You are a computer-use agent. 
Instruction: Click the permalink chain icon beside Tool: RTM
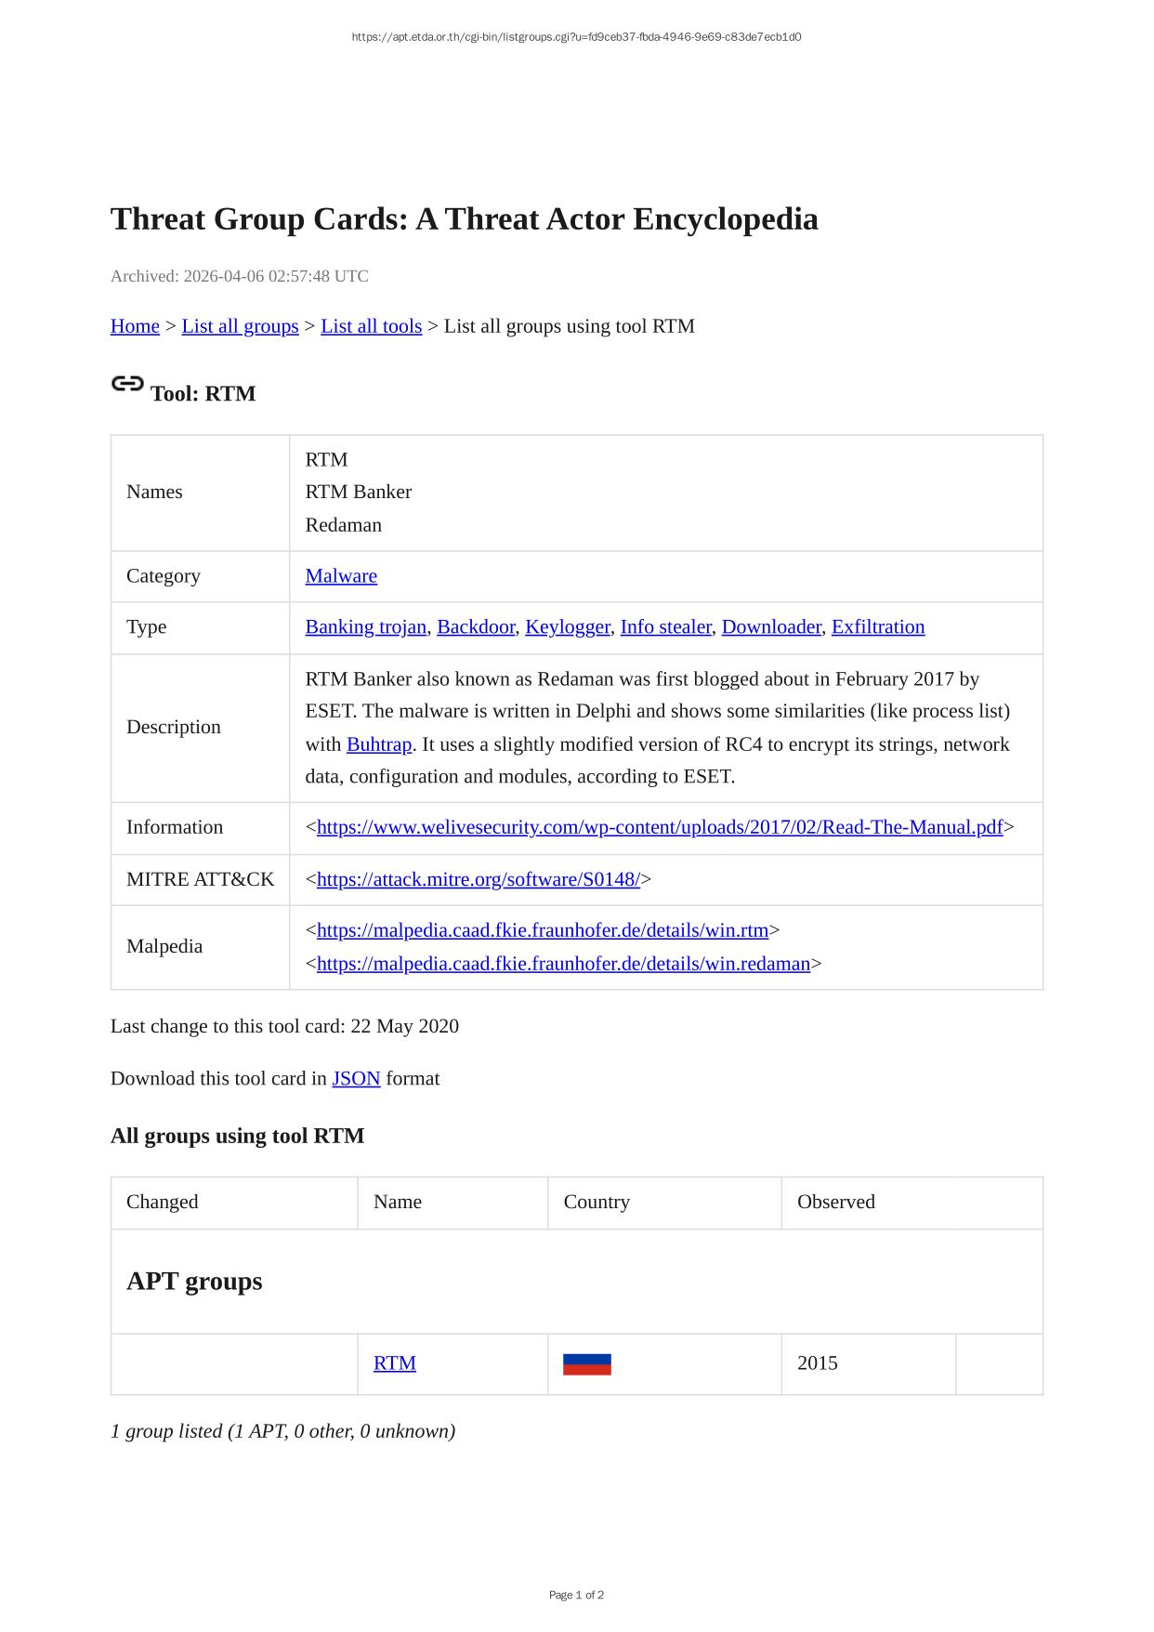coord(127,384)
